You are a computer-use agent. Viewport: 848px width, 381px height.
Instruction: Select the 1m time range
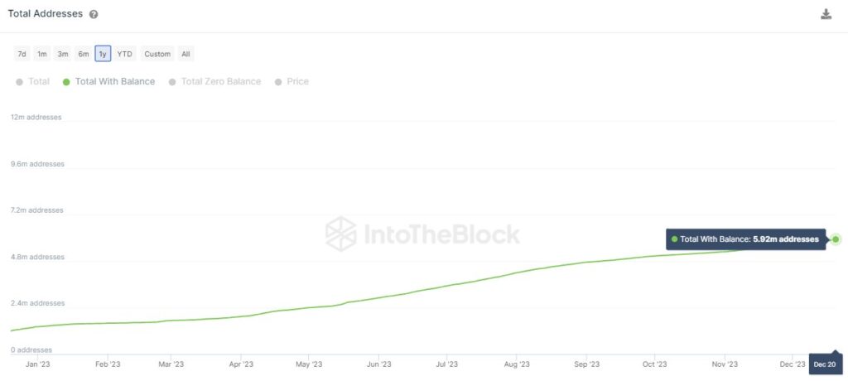42,54
